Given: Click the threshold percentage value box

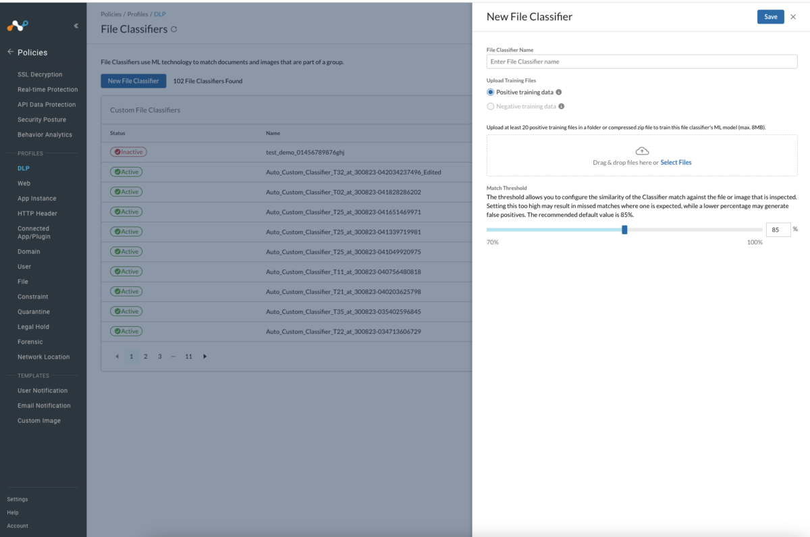Looking at the screenshot, I should [x=778, y=230].
